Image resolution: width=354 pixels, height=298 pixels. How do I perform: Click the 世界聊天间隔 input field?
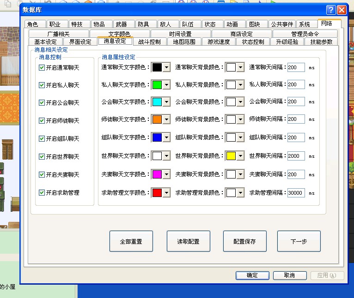296,156
